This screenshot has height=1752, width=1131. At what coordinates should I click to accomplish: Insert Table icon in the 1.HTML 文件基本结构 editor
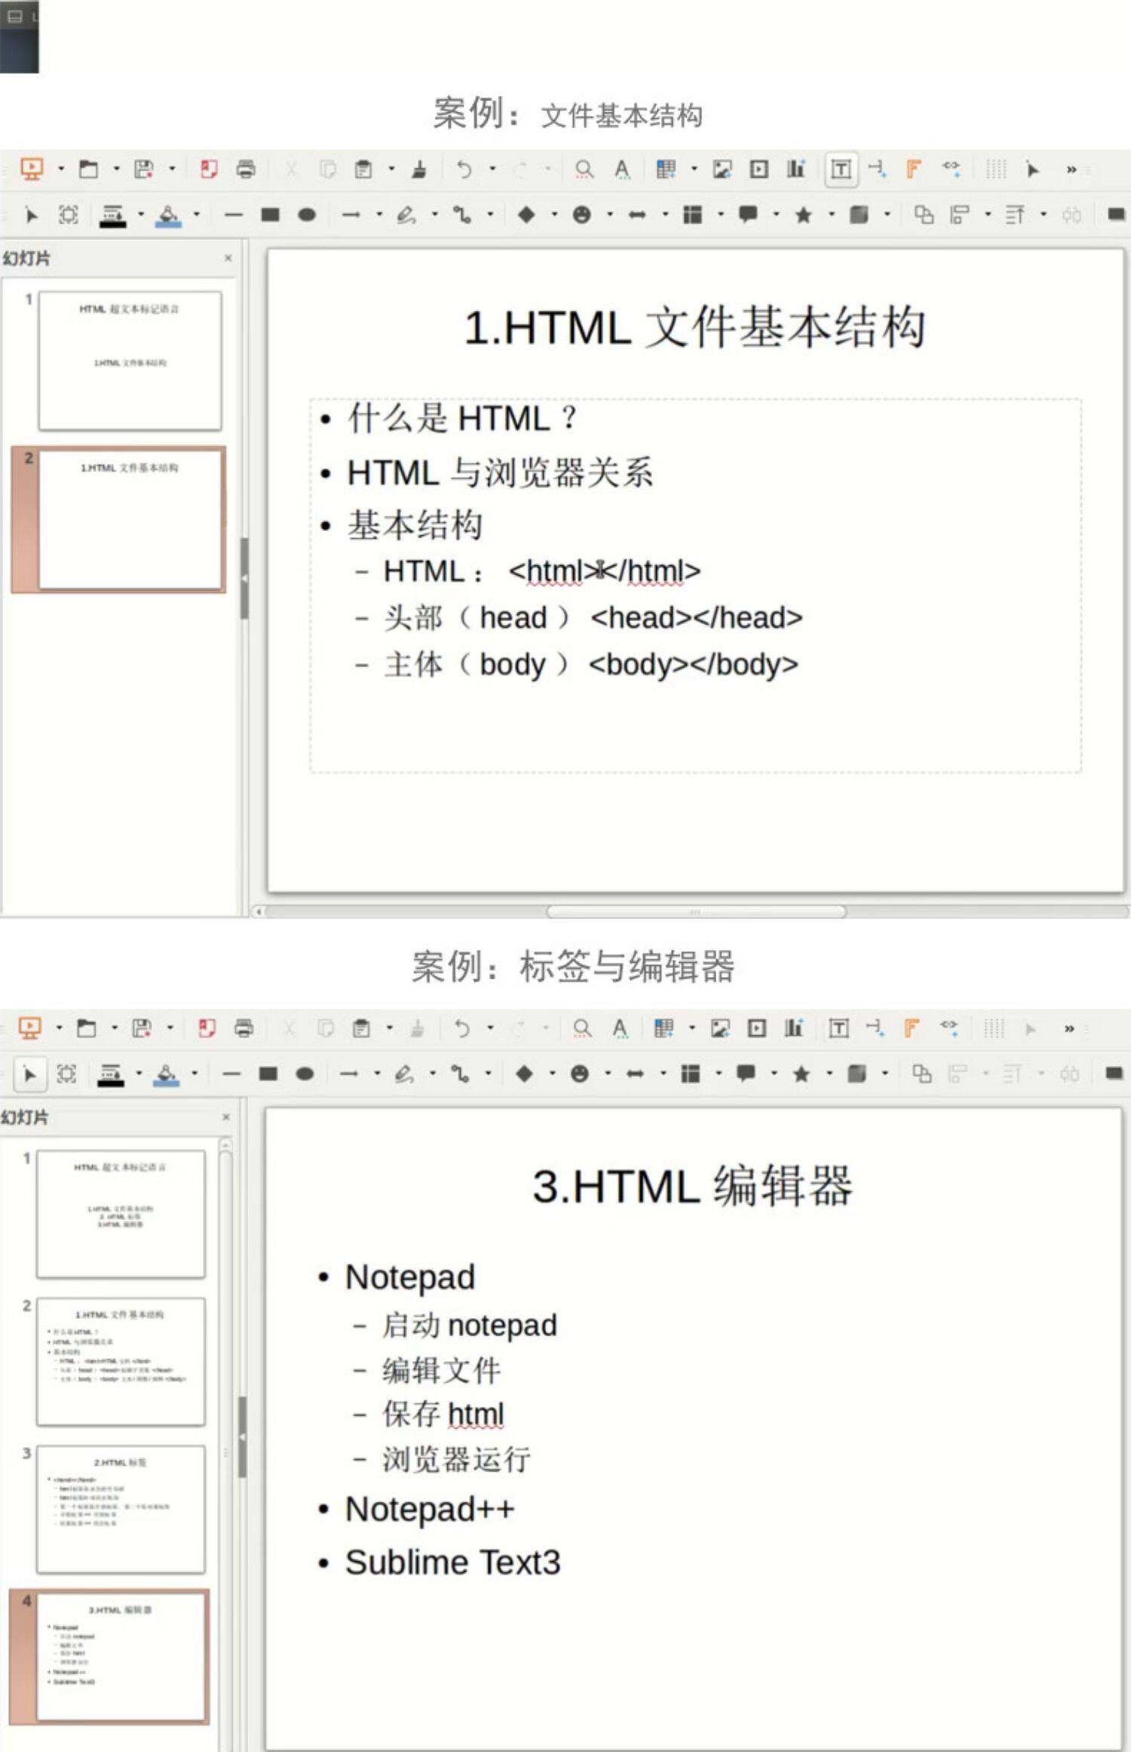click(666, 169)
